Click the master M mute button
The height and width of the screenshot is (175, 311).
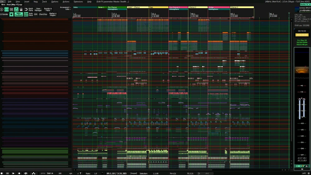point(302,169)
